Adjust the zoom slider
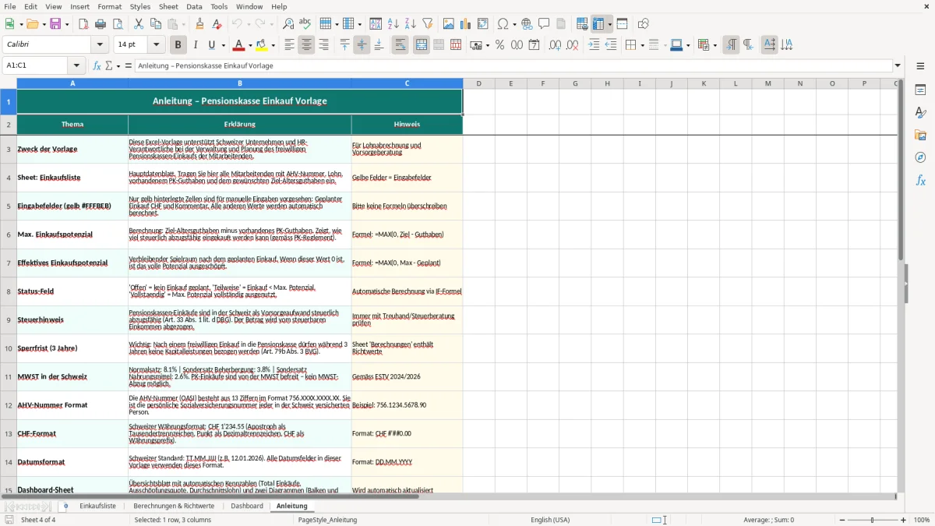This screenshot has height=526, width=935. tap(872, 520)
